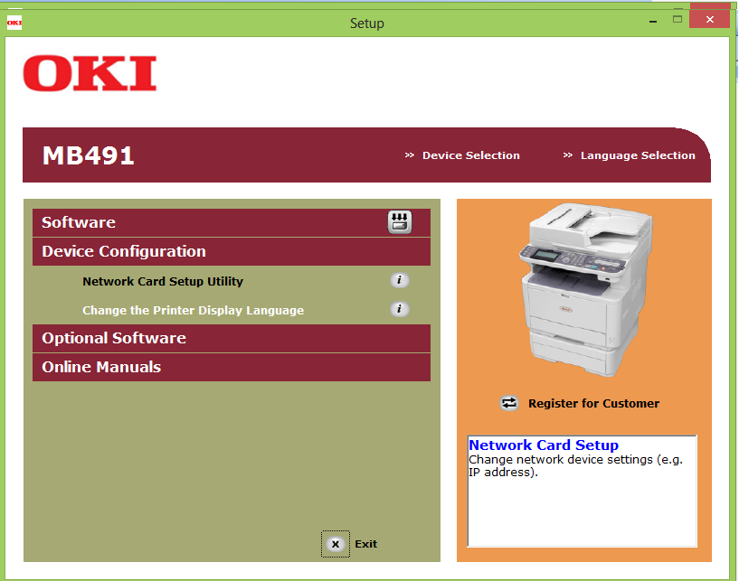The width and height of the screenshot is (739, 581).
Task: Collapse the Device Configuration section
Action: [124, 251]
